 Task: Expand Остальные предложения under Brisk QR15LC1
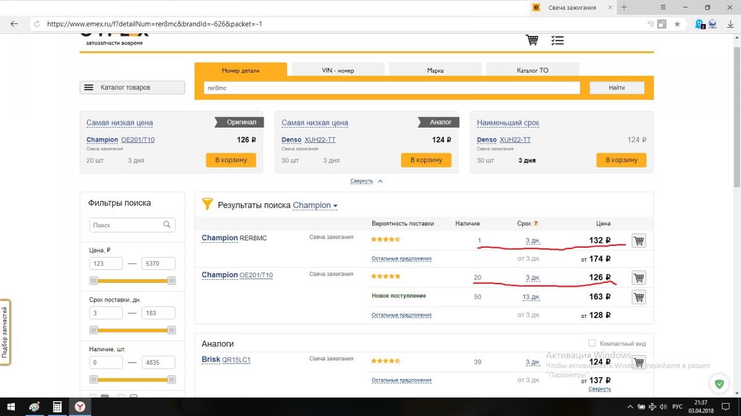tap(401, 380)
